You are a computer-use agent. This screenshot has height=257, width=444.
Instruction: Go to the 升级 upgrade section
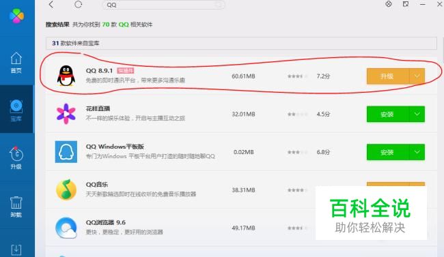[16, 158]
